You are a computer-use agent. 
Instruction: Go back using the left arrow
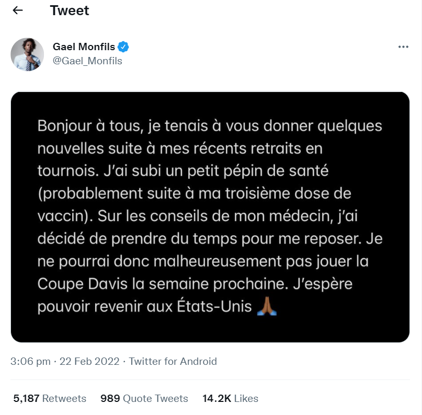(18, 10)
